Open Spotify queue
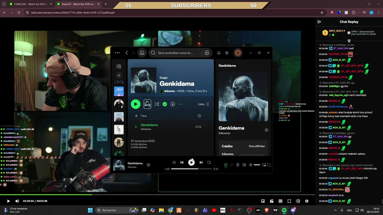The image size is (383, 215). pos(238,165)
